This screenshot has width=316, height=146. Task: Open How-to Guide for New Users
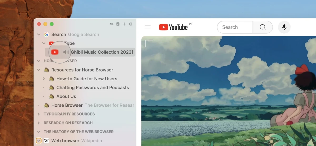tap(87, 79)
